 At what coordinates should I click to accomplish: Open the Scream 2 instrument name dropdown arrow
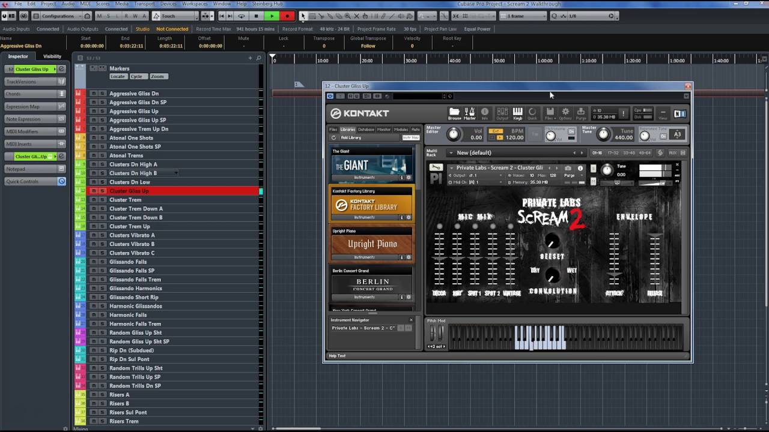(x=451, y=168)
